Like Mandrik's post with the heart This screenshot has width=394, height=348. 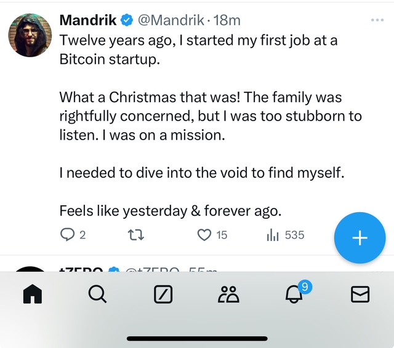(204, 235)
